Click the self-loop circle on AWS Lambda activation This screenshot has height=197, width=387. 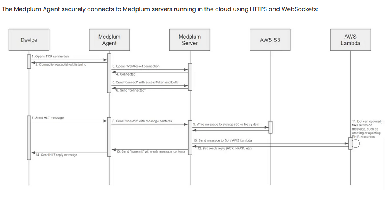[x=356, y=144]
